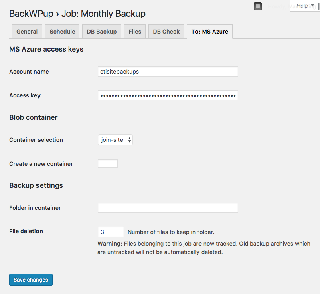
Task: Click the 'Create a new container' label
Action: coord(41,164)
